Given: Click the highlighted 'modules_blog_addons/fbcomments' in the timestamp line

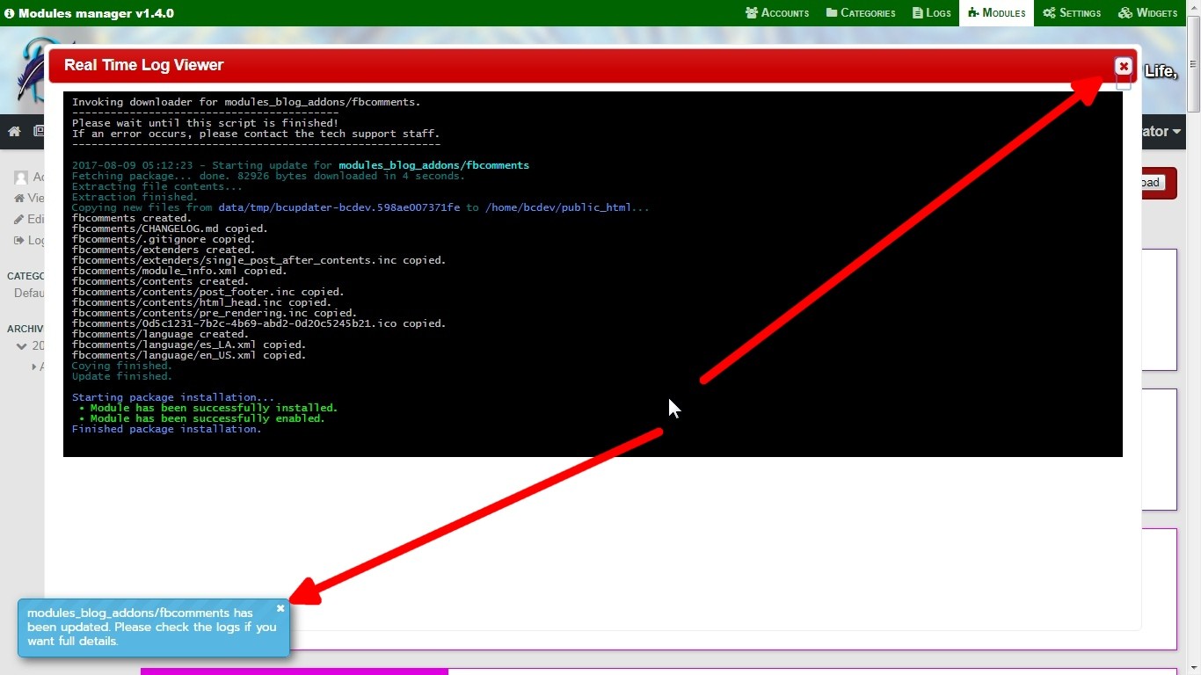Looking at the screenshot, I should click(x=433, y=165).
